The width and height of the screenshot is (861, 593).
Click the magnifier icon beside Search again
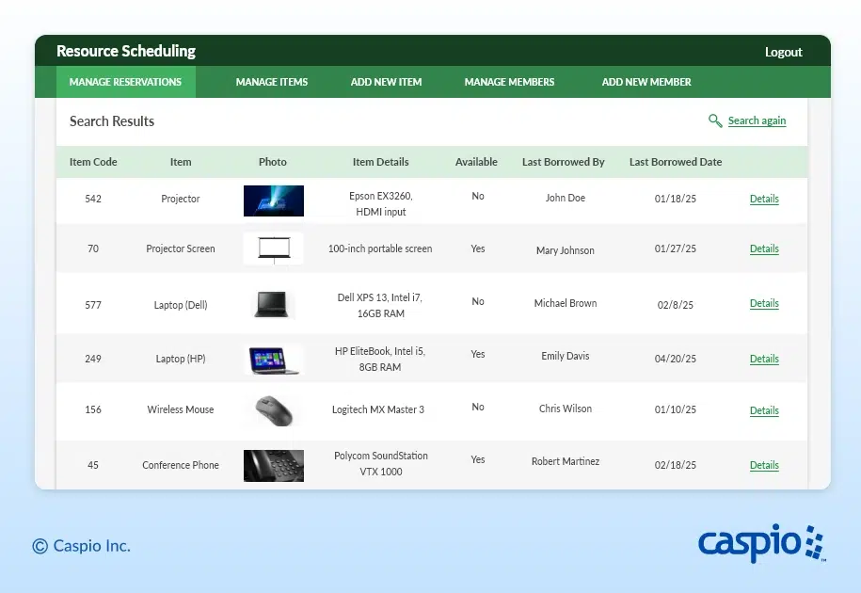[715, 120]
